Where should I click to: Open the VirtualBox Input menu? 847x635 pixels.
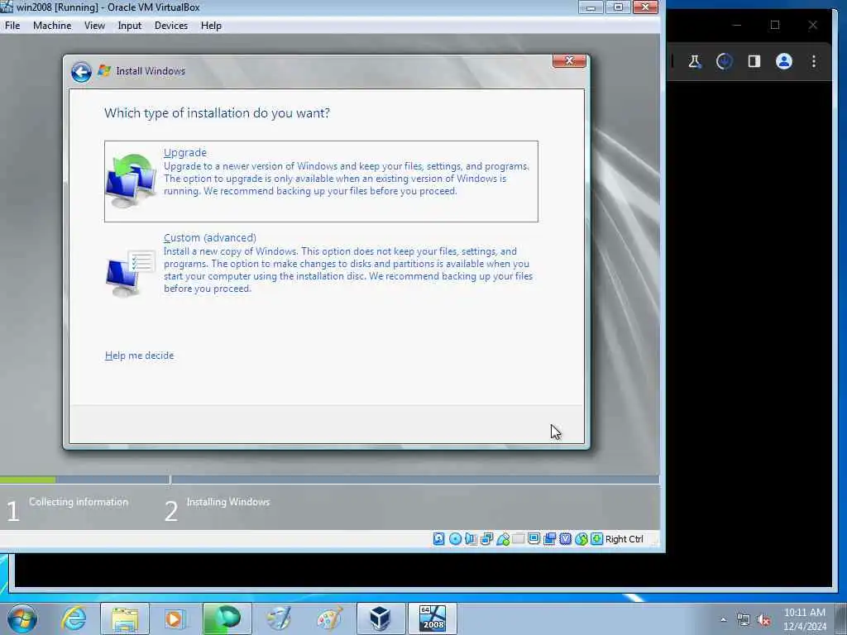tap(130, 26)
